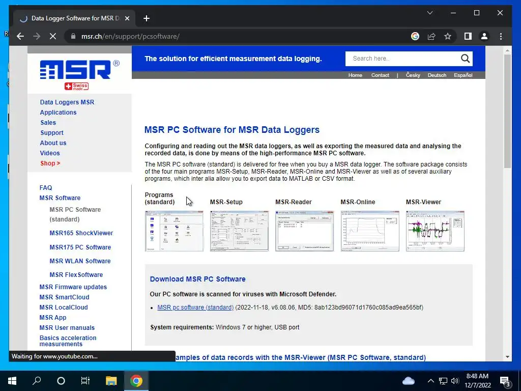This screenshot has width=521, height=391.
Task: Open MSR LocalCloud page
Action: (64, 307)
